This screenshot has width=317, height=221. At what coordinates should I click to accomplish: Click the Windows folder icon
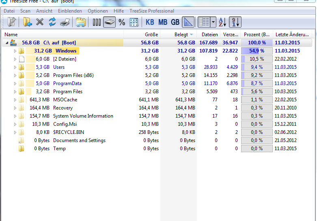22,51
